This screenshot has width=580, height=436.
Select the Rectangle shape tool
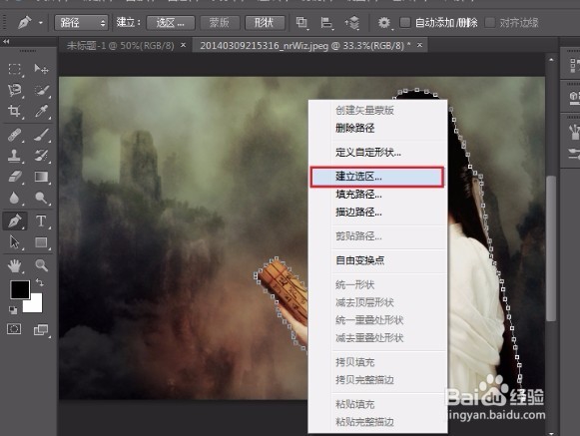pyautogui.click(x=41, y=242)
